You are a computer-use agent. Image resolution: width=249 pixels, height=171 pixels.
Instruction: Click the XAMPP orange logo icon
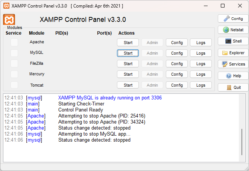[x=9, y=20]
